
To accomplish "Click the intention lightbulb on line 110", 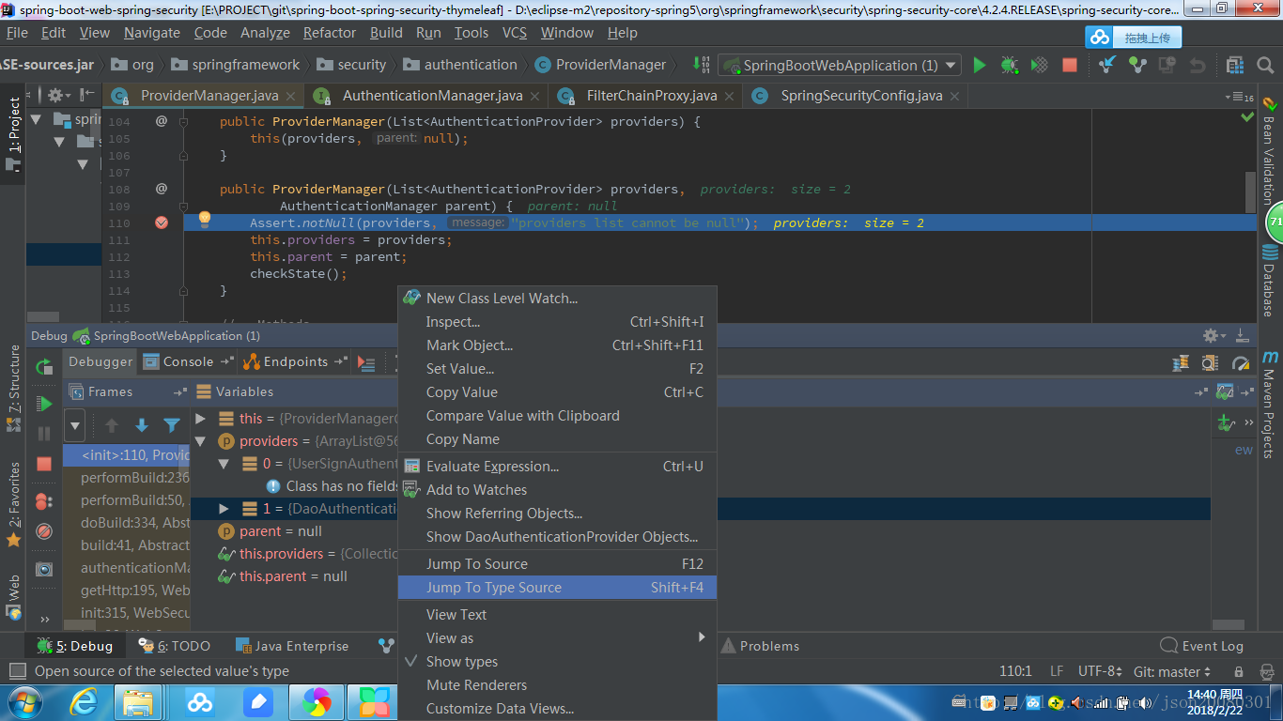I will tap(204, 220).
